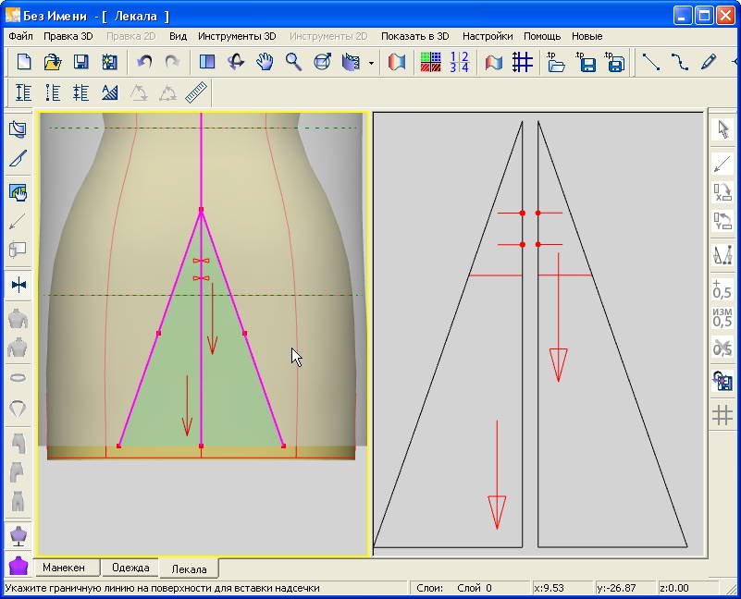741x599 pixels.
Task: Toggle the 1234 numbered layout view
Action: [459, 63]
